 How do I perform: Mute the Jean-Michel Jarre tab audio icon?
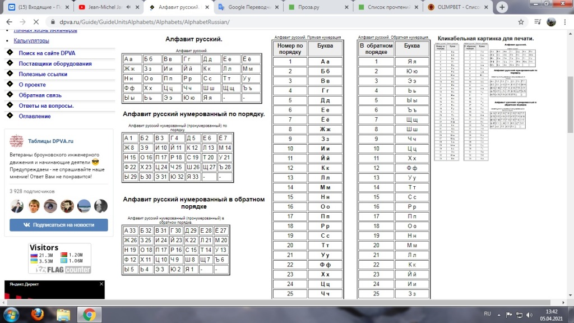click(128, 7)
